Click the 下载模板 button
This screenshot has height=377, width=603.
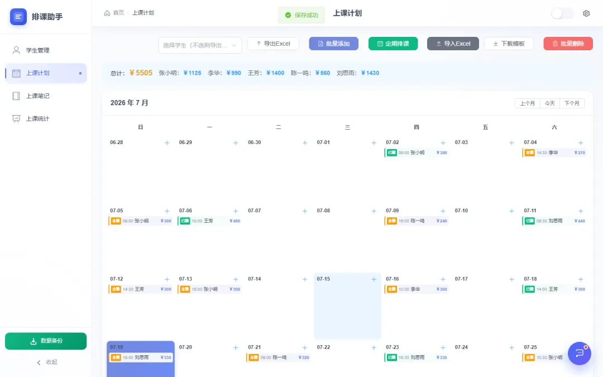[509, 44]
